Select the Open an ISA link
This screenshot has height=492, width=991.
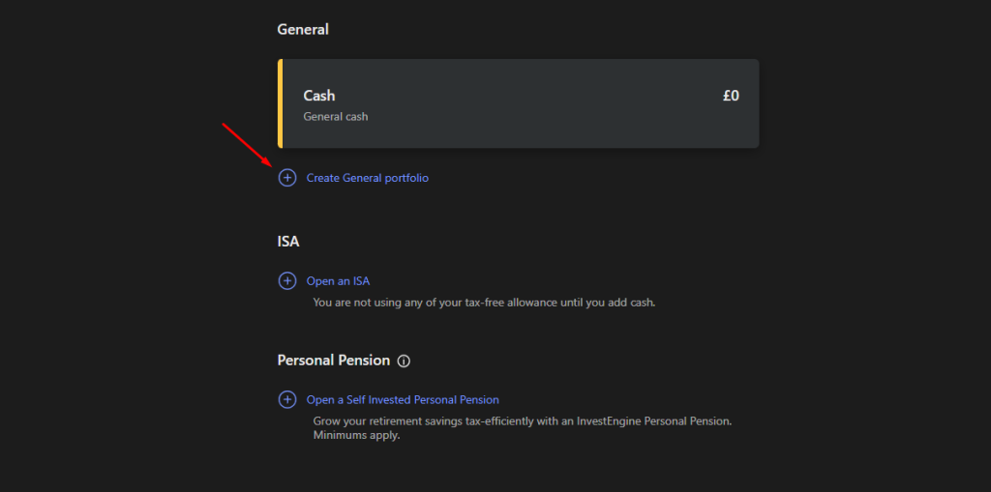pyautogui.click(x=338, y=281)
